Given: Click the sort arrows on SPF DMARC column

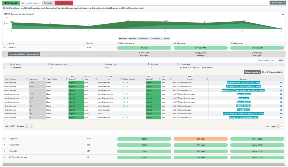Looking at the screenshot, I should pyautogui.click(x=159, y=79).
